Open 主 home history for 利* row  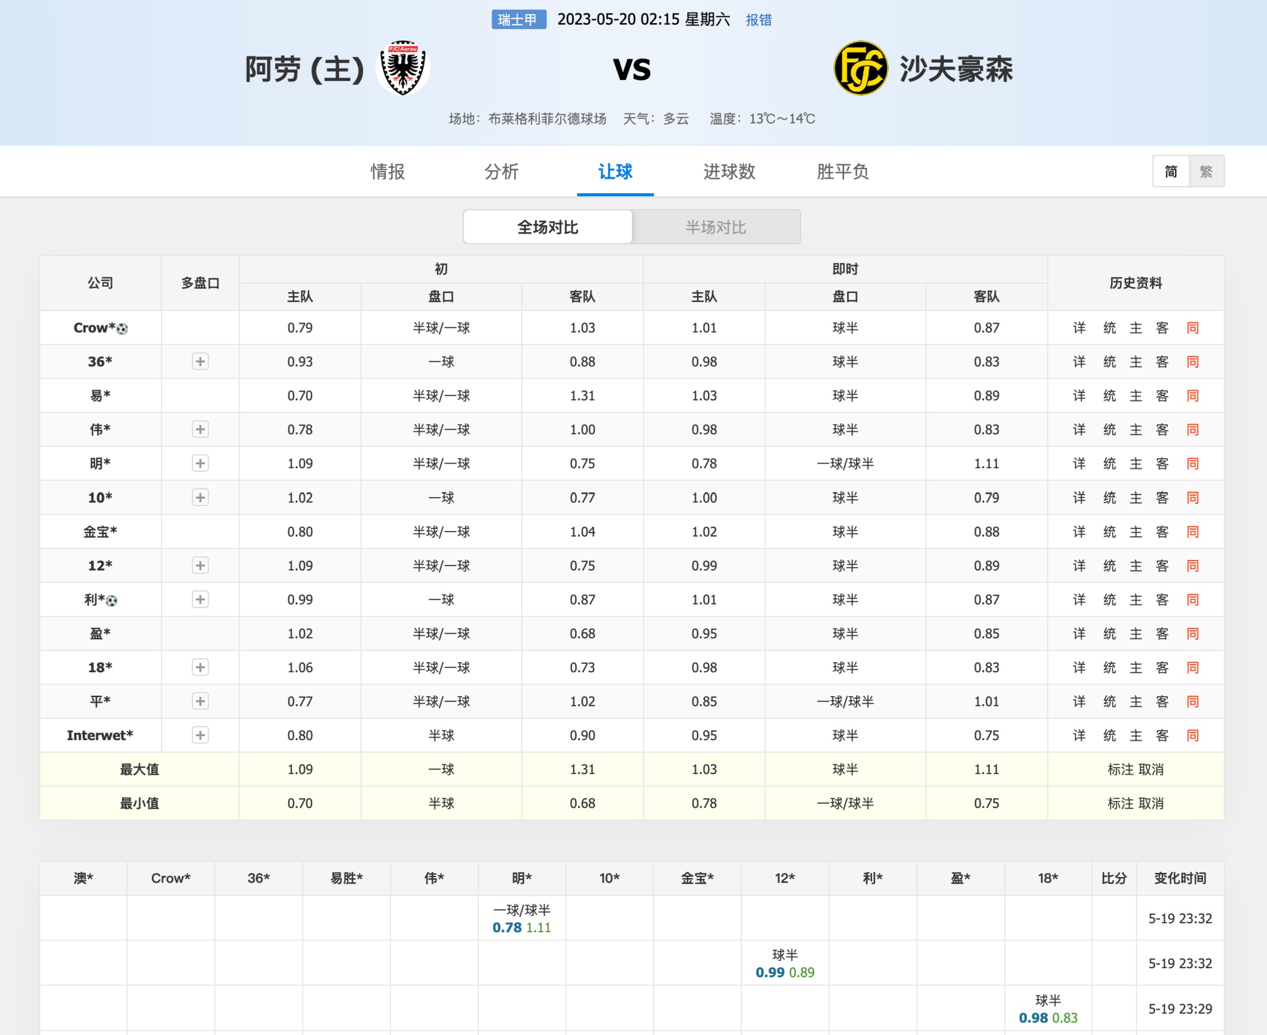(1136, 599)
